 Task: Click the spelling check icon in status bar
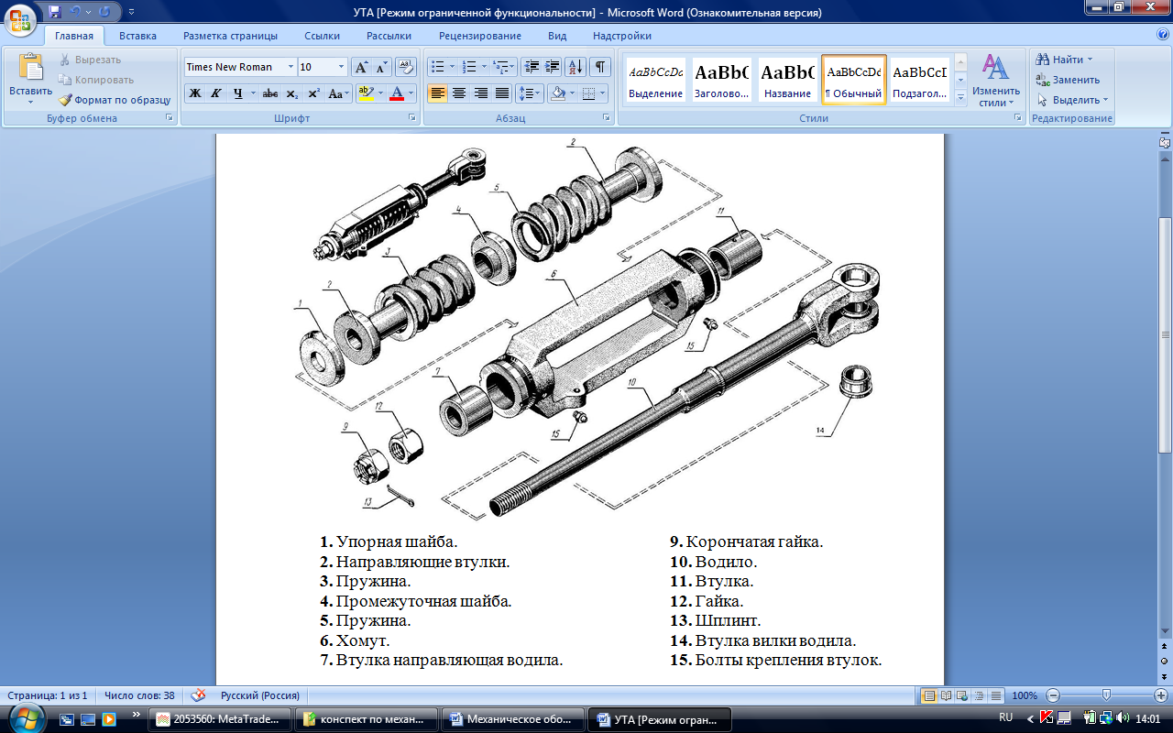[198, 695]
